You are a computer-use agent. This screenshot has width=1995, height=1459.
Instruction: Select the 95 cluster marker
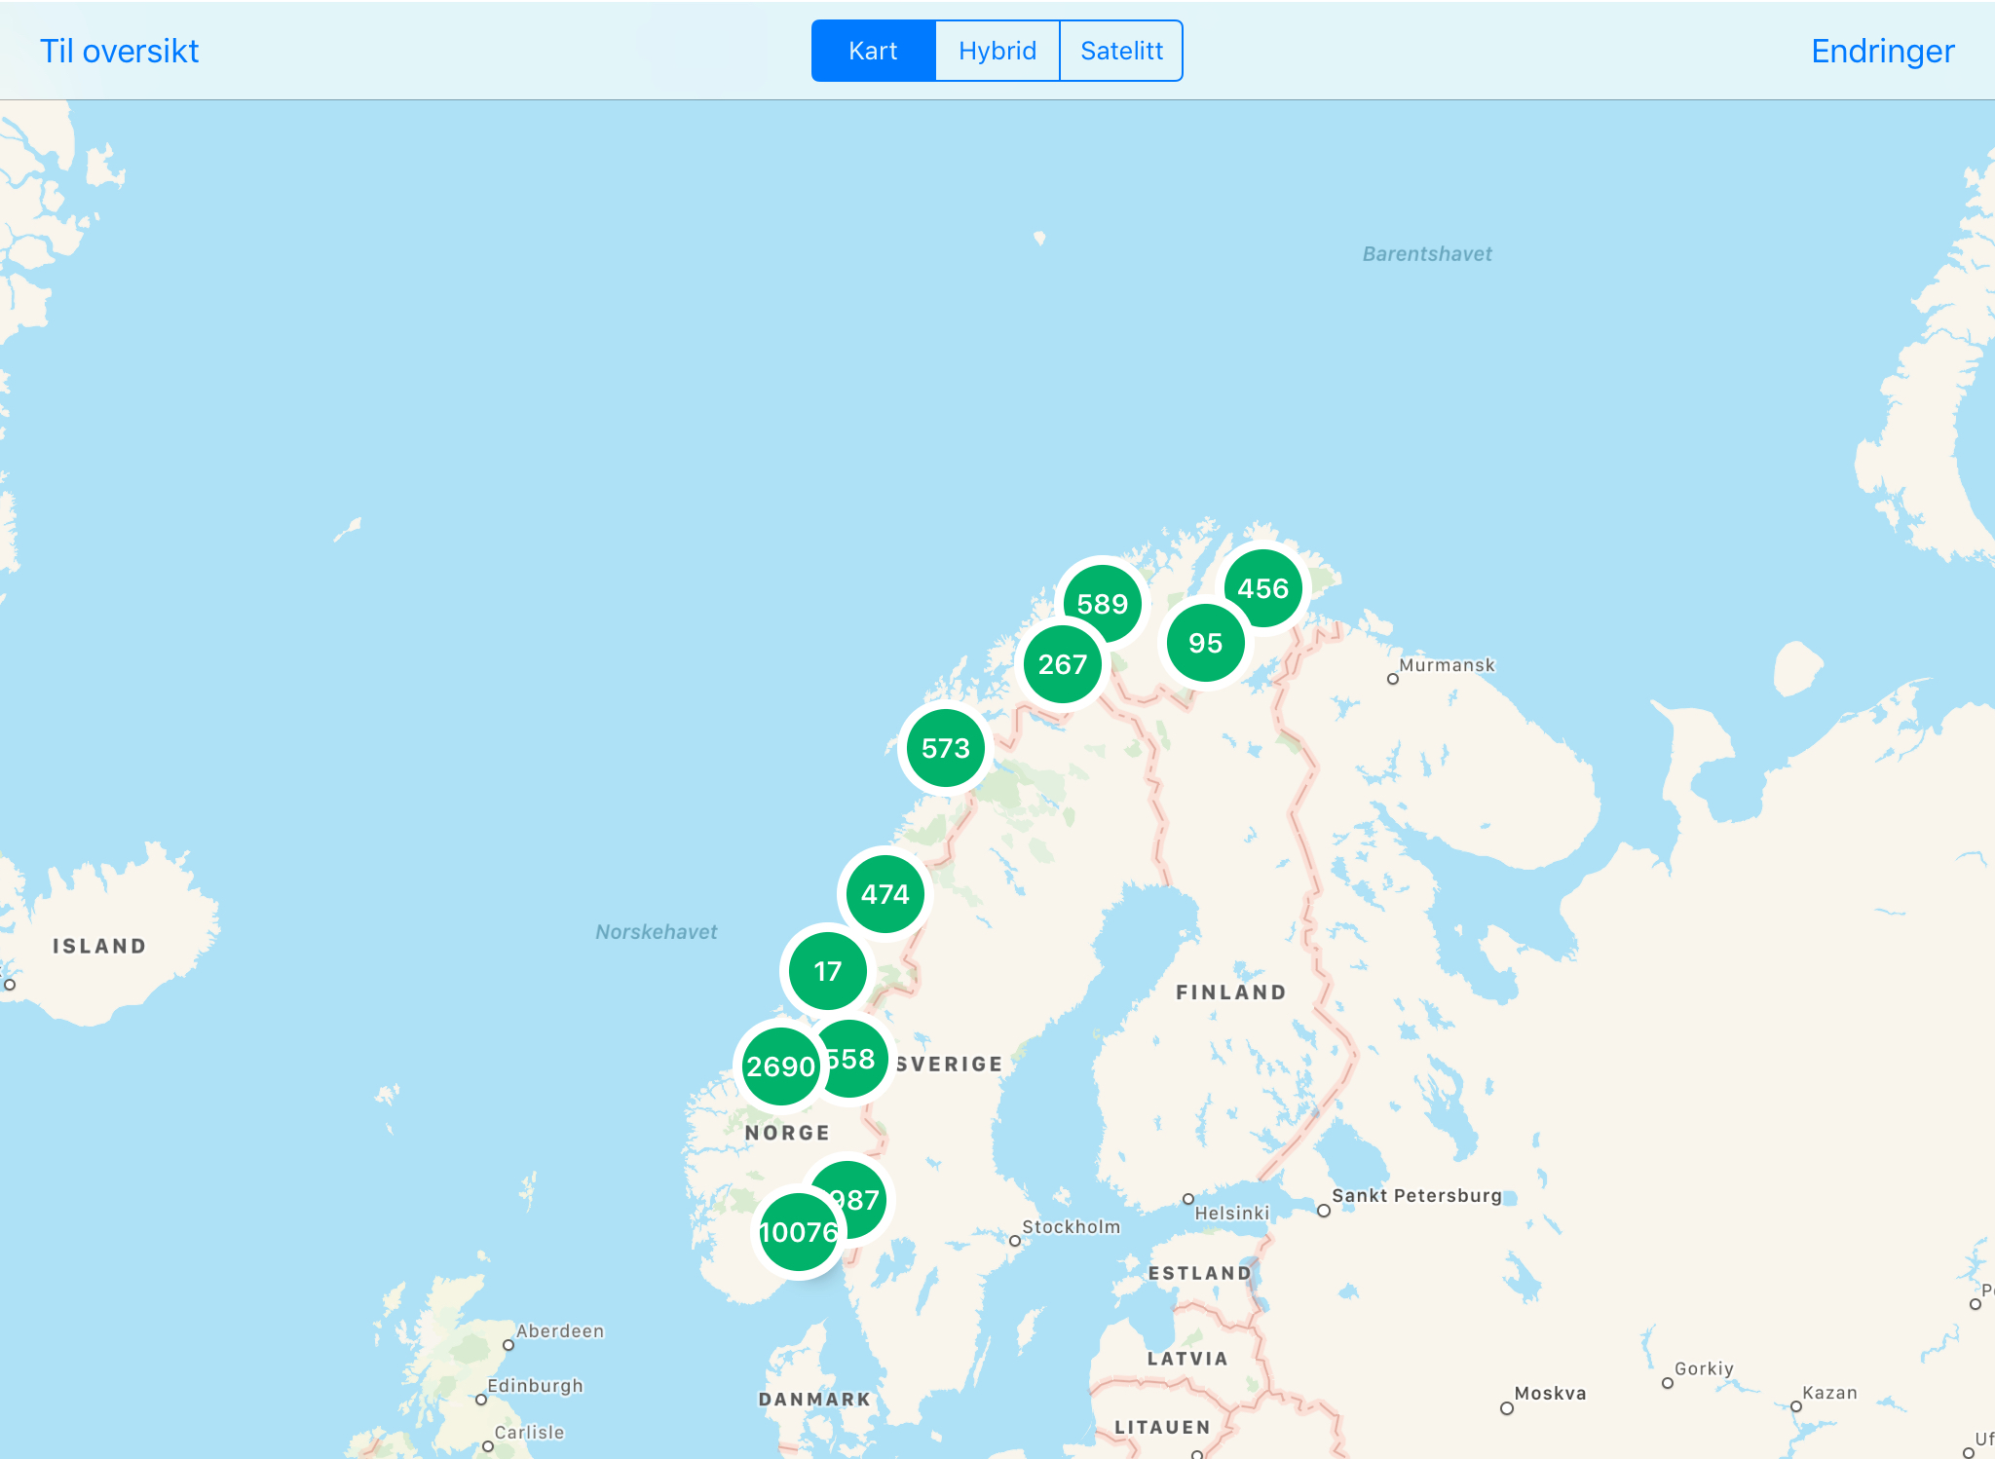[1205, 643]
